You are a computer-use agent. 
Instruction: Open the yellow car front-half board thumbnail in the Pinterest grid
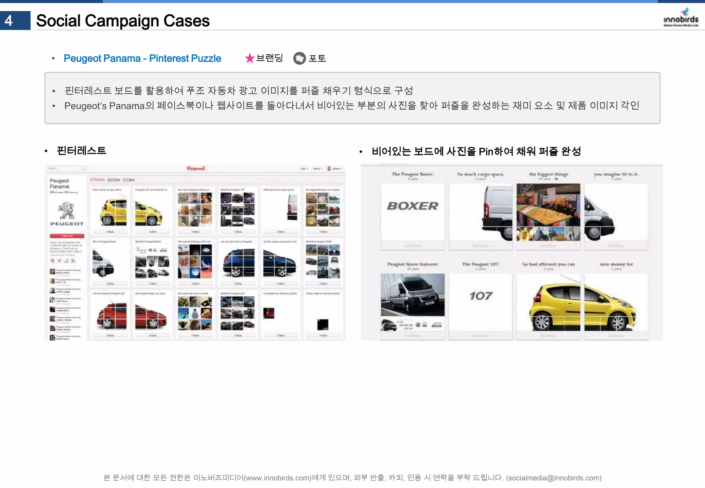click(x=152, y=210)
